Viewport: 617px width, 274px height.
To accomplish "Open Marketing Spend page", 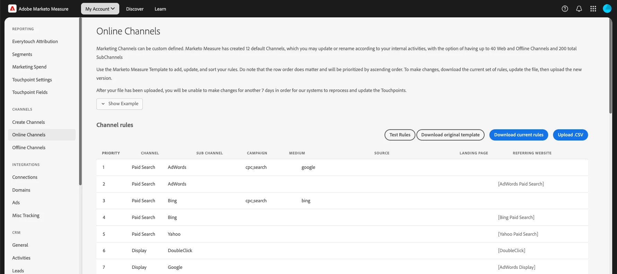I will tap(29, 67).
